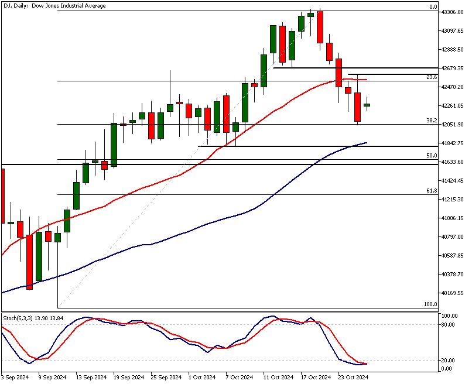This screenshot has height=384, width=472.
Task: Click the tall red candle at the chart peak
Action: (320, 27)
